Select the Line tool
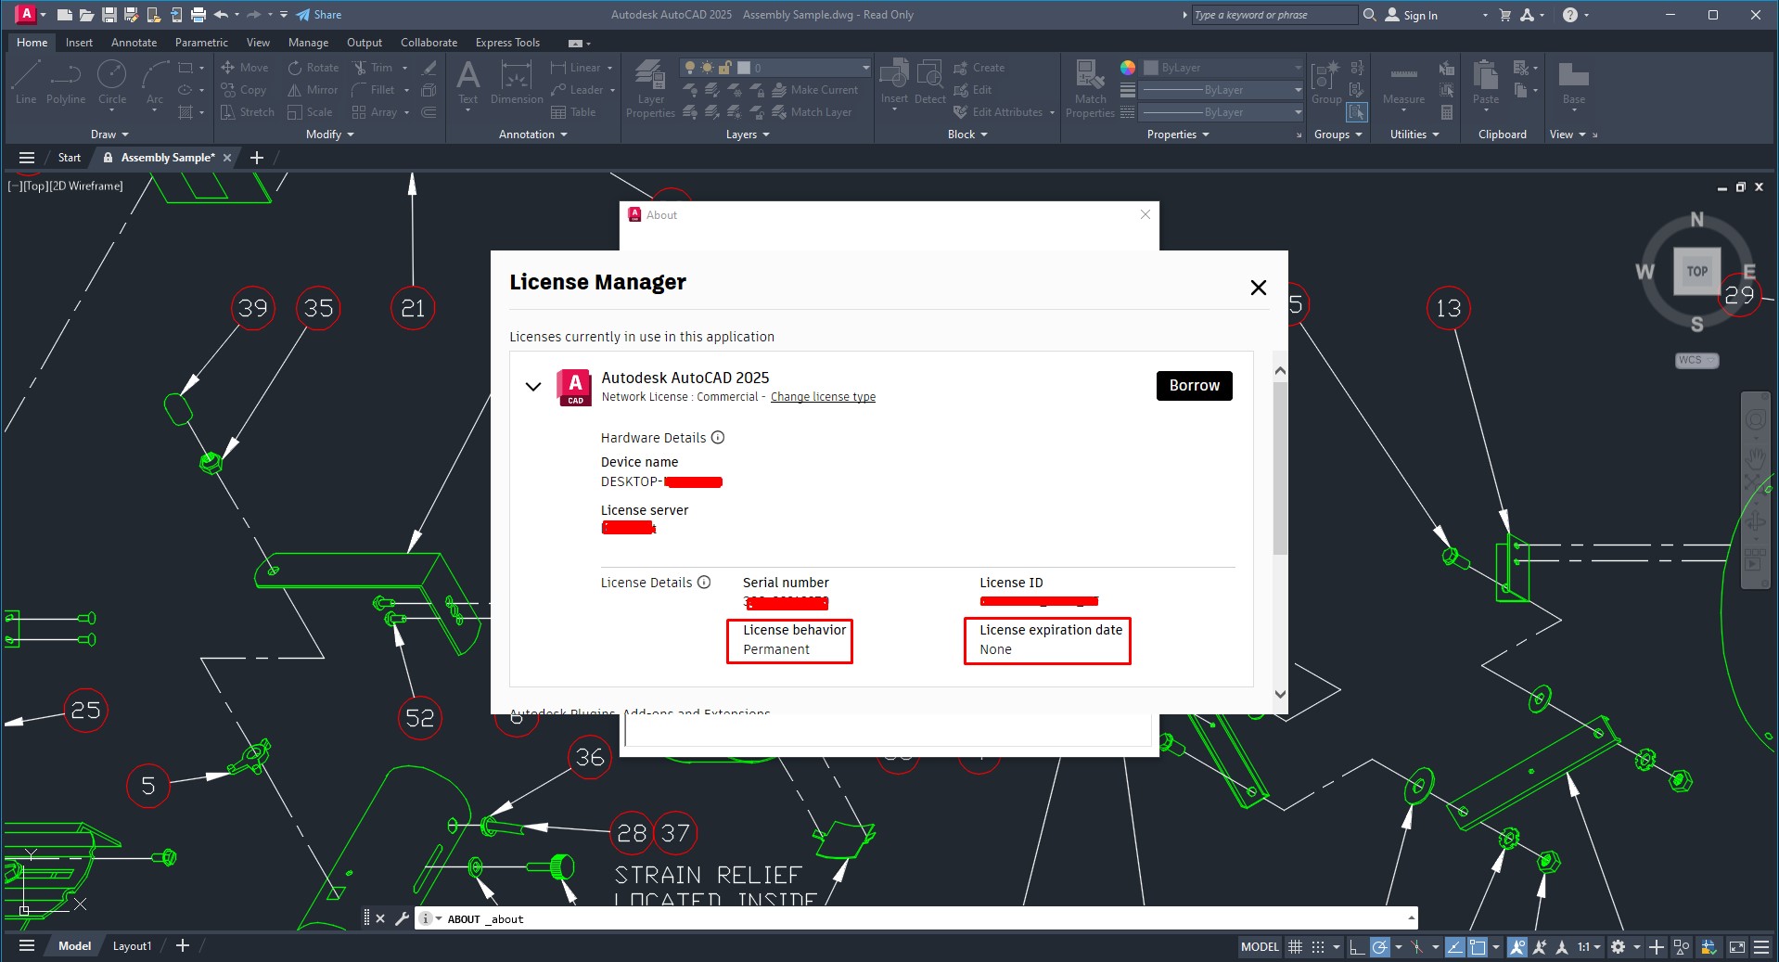This screenshot has height=962, width=1779. pyautogui.click(x=26, y=83)
